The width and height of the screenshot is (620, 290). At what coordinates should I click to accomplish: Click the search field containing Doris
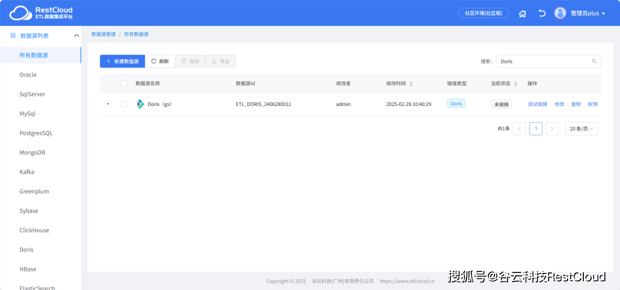[x=543, y=62]
